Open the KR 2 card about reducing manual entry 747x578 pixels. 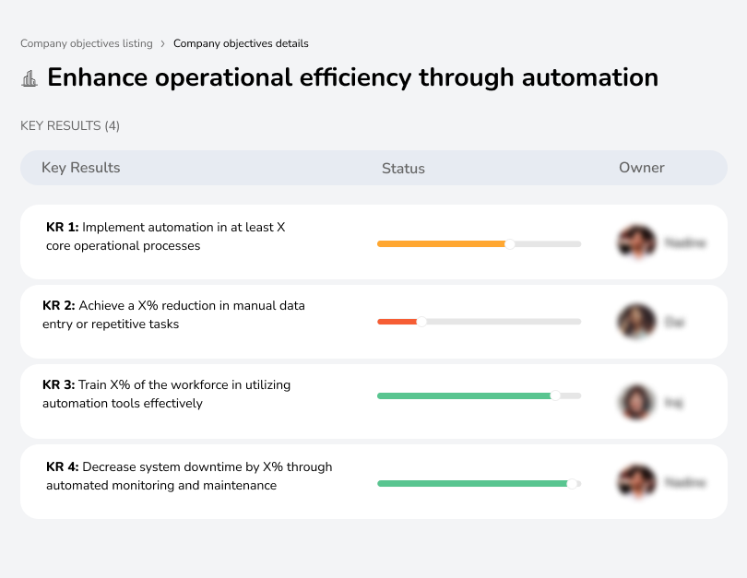coord(184,318)
